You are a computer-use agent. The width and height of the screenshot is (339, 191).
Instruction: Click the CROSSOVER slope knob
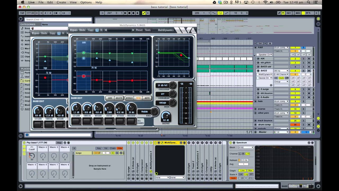pyautogui.click(x=172, y=85)
